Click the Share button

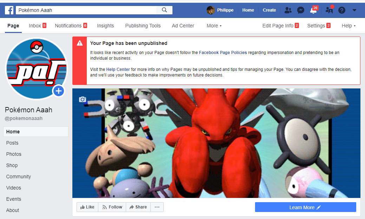click(x=138, y=207)
